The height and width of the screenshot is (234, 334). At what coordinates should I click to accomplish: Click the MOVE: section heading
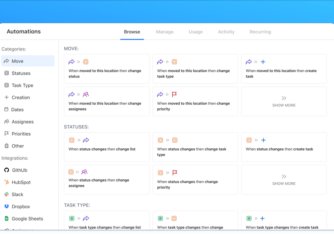coord(71,49)
